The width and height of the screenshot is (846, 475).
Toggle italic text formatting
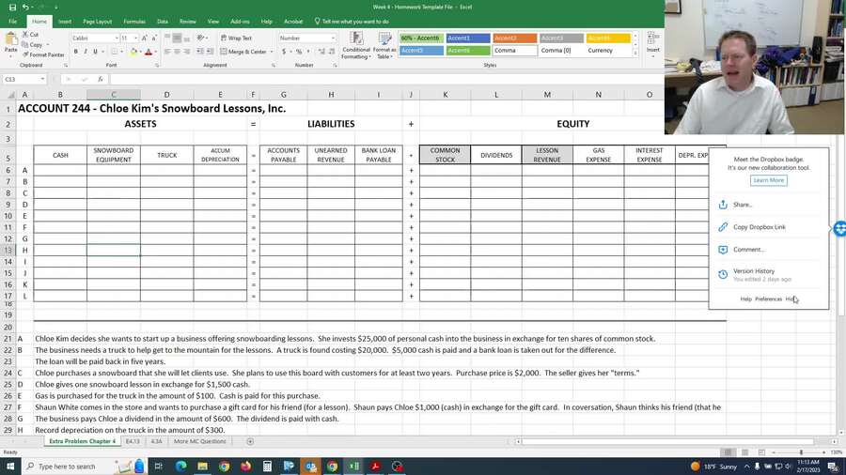pyautogui.click(x=86, y=52)
